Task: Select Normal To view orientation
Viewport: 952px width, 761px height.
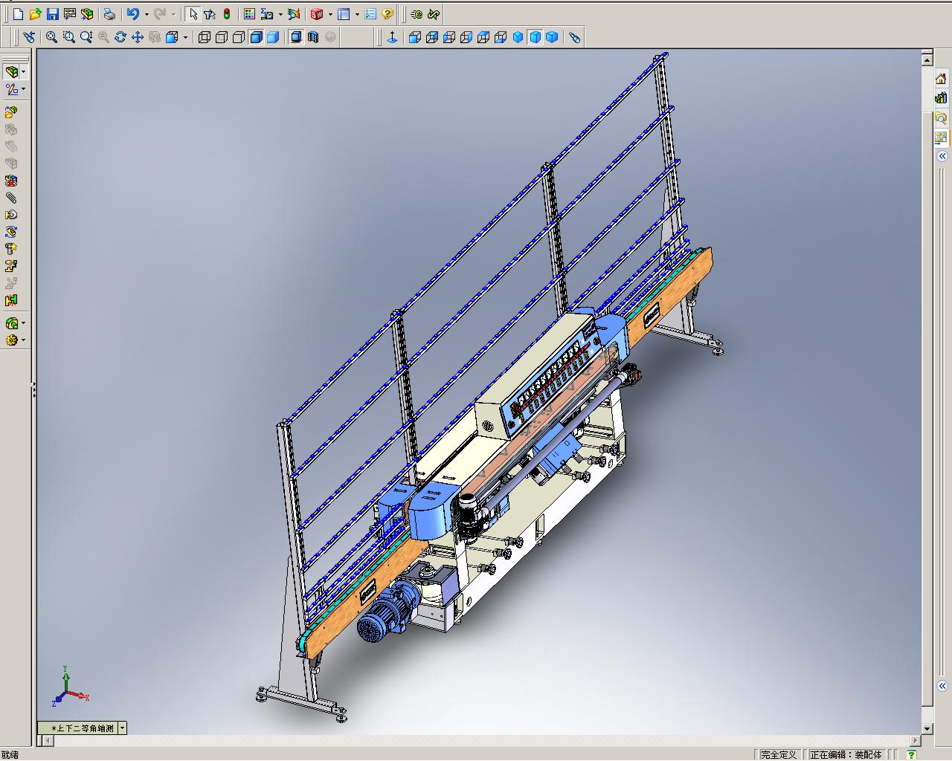Action: (393, 37)
